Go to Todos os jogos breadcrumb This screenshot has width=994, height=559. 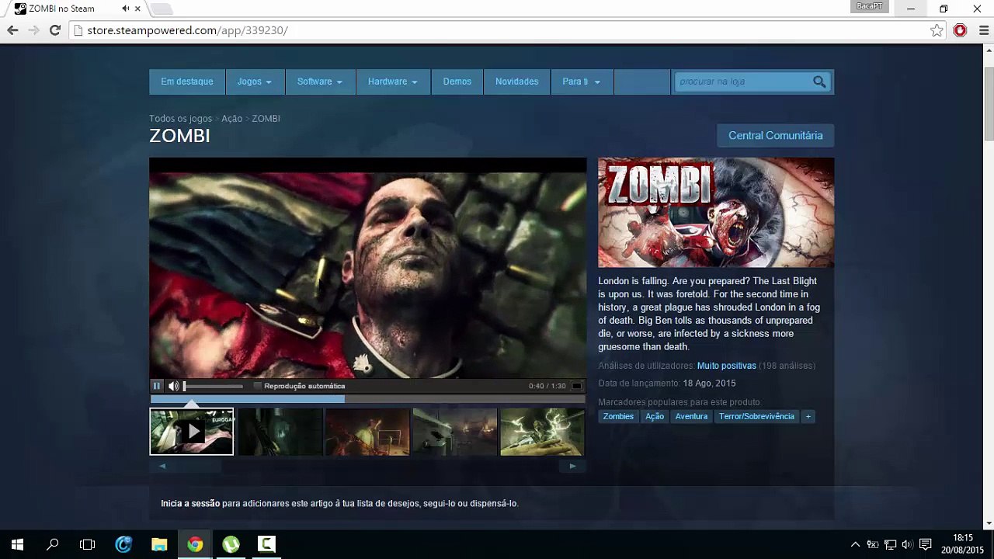coord(181,119)
